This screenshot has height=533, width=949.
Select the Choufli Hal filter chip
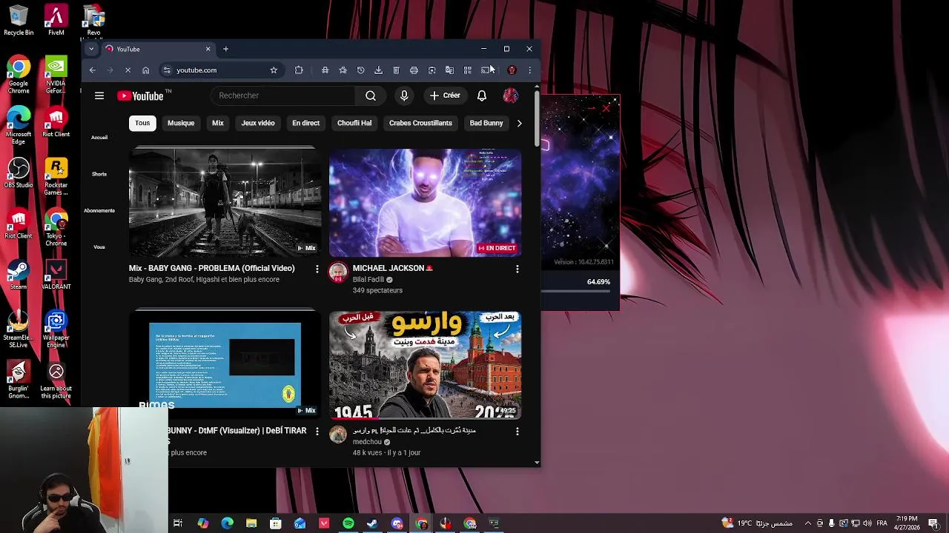pyautogui.click(x=354, y=123)
